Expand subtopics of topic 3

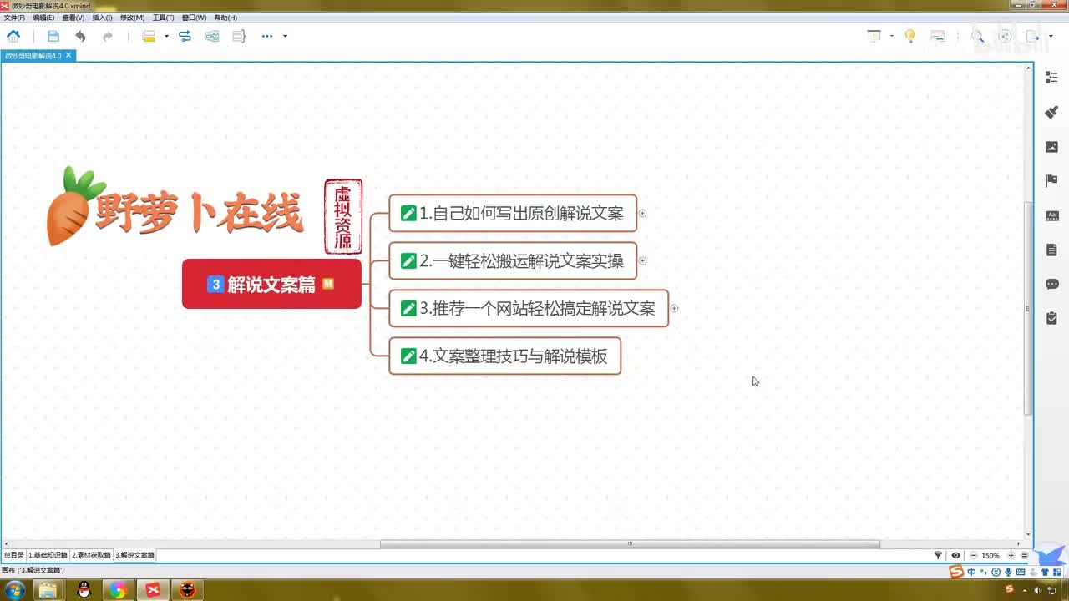pos(674,309)
